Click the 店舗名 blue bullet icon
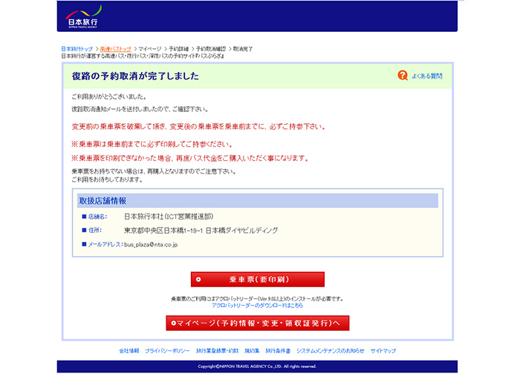Screen dimensions: 520x374 click(84, 217)
